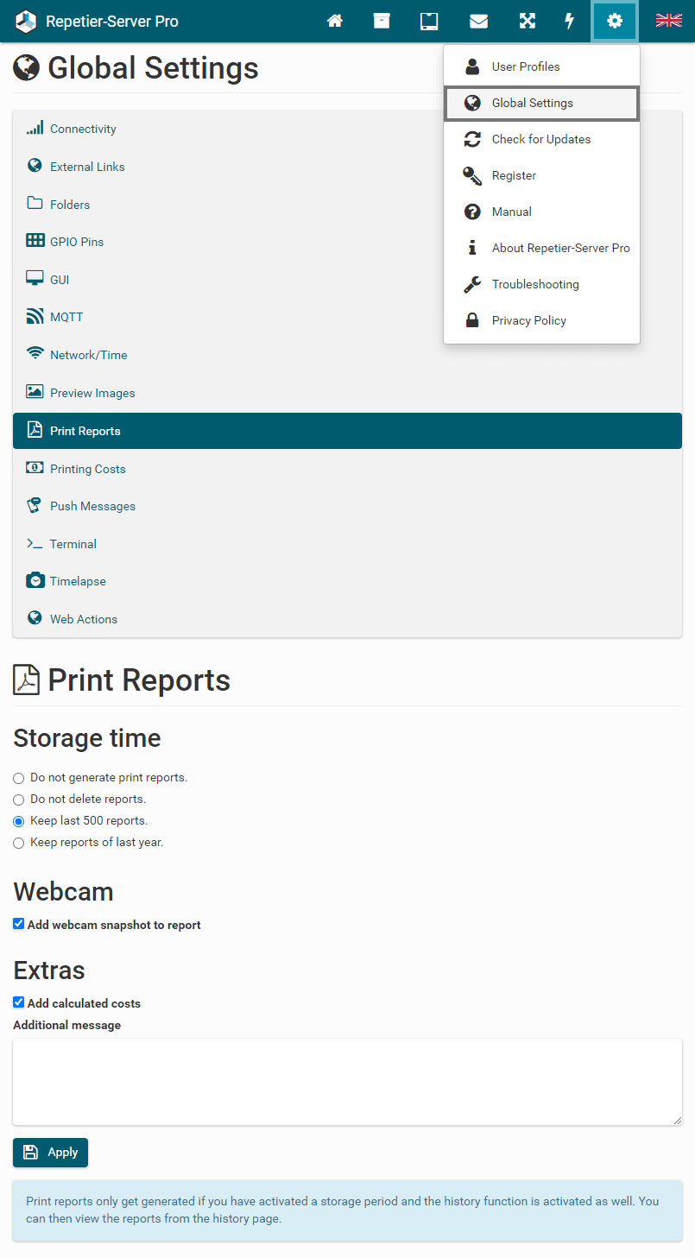Choose User Profiles from the dropdown

[x=525, y=66]
